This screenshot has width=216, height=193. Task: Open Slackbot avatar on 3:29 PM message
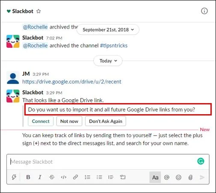[x=13, y=96]
